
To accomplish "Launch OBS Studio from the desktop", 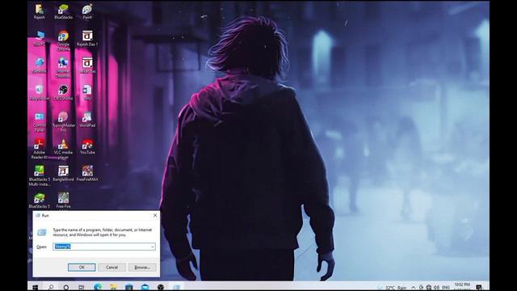I will [63, 92].
